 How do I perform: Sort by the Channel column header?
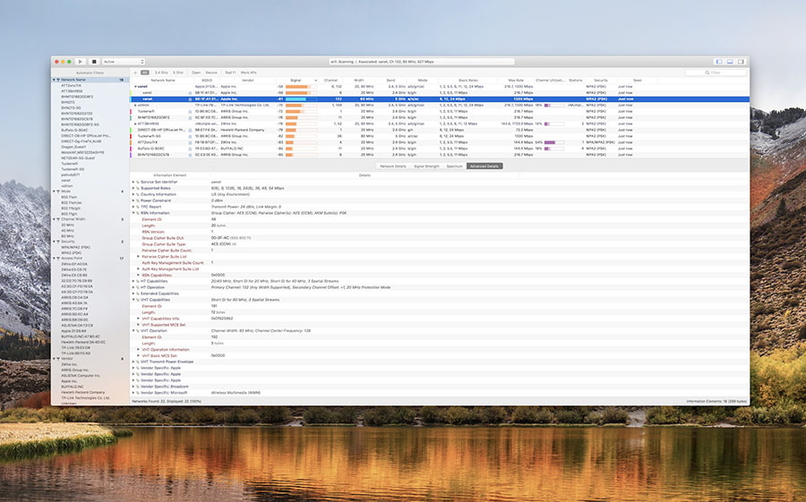pyautogui.click(x=331, y=81)
